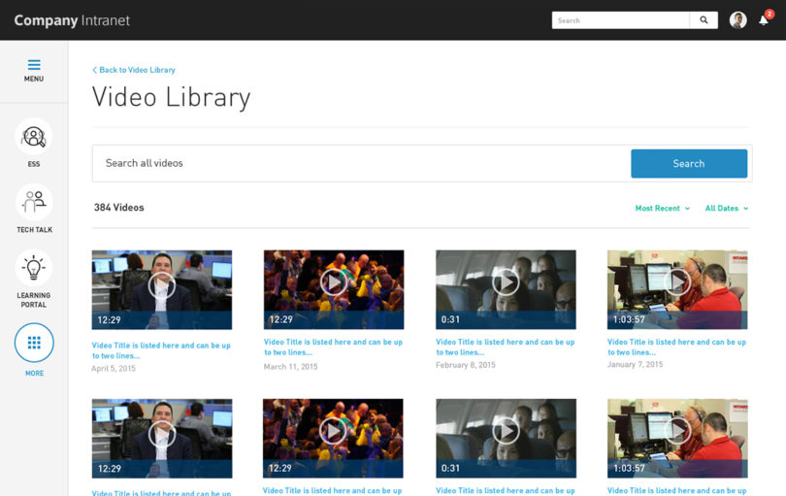Click the Back to Video Library link
786x496 pixels.
click(x=134, y=70)
